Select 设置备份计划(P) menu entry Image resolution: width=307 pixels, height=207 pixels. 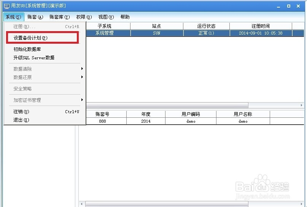(x=43, y=38)
